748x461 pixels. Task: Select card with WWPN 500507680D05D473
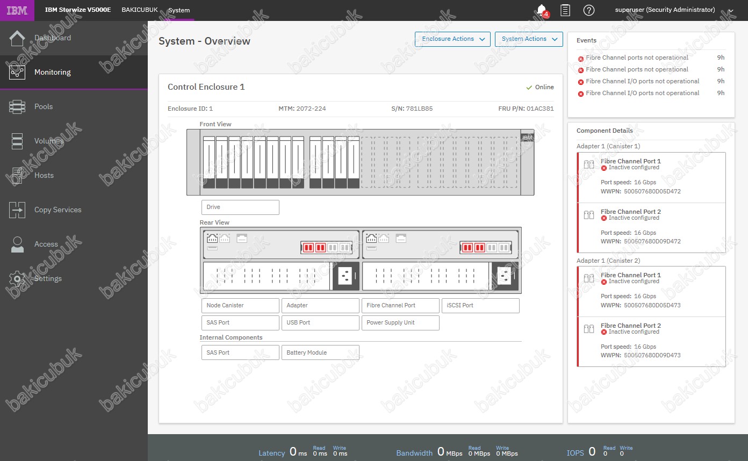(x=651, y=292)
